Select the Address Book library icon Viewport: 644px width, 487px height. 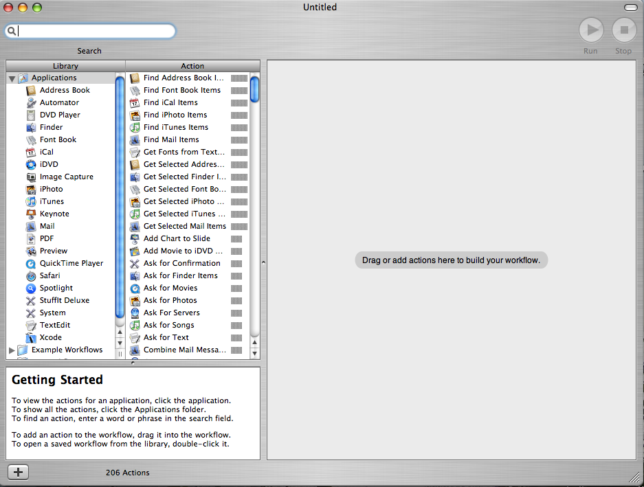31,91
